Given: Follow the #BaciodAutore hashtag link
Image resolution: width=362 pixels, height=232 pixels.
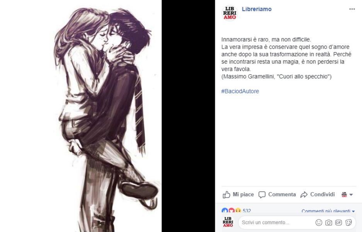Looking at the screenshot, I should 240,91.
